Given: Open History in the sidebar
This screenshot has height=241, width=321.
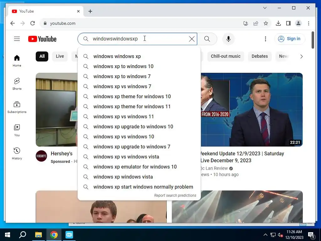Looking at the screenshot, I should [17, 154].
